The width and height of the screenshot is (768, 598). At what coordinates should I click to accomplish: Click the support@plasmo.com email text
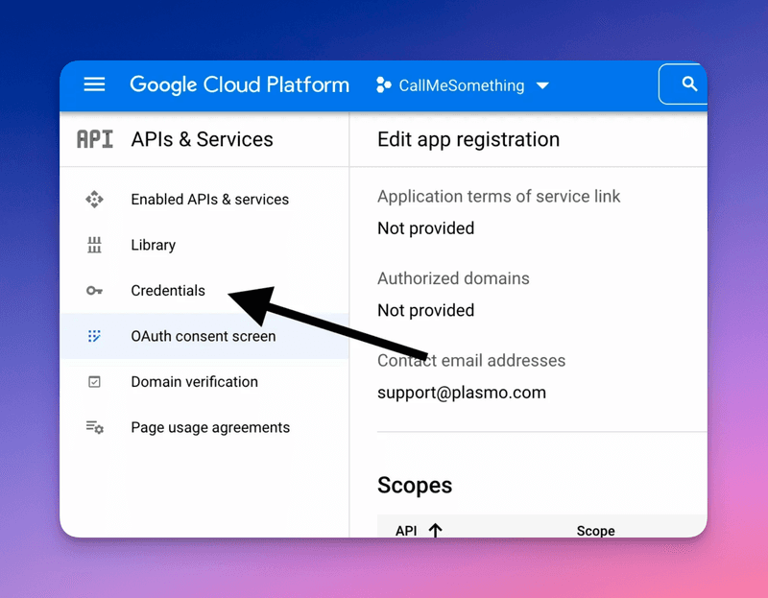(x=462, y=393)
